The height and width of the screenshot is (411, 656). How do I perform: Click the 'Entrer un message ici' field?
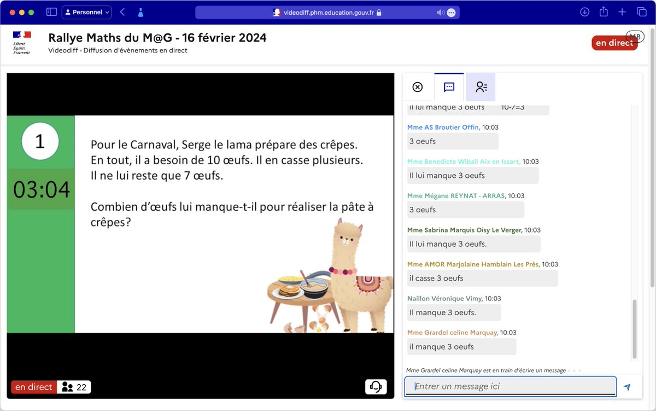point(511,386)
